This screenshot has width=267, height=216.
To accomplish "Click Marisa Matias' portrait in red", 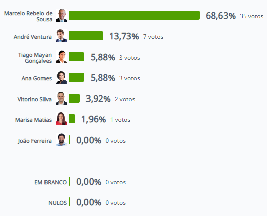I will [x=61, y=119].
